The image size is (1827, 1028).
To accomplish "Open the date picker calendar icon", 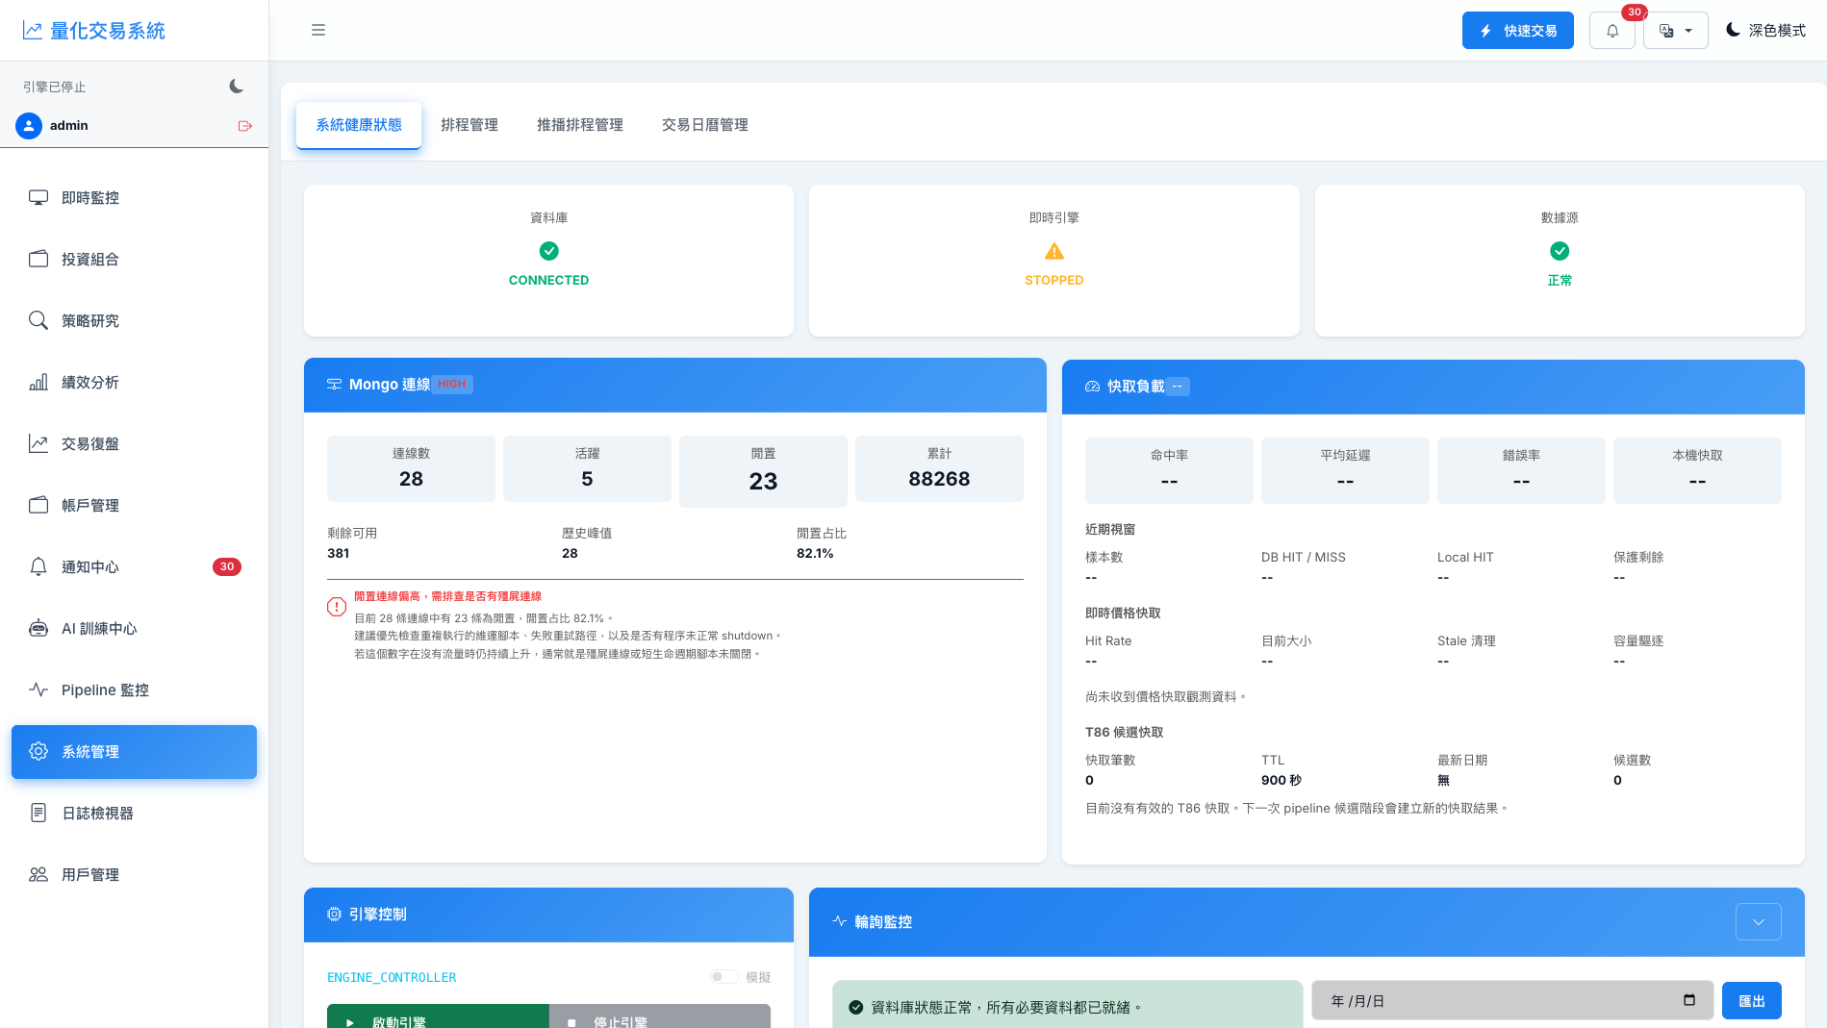I will point(1689,1000).
